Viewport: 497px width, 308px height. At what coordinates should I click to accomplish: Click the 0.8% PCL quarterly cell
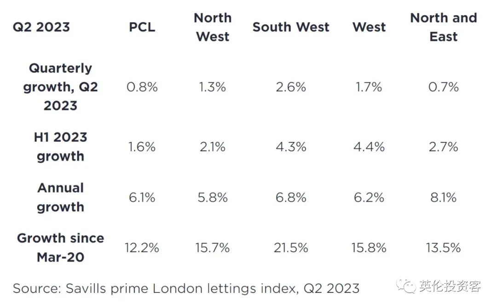pos(142,87)
